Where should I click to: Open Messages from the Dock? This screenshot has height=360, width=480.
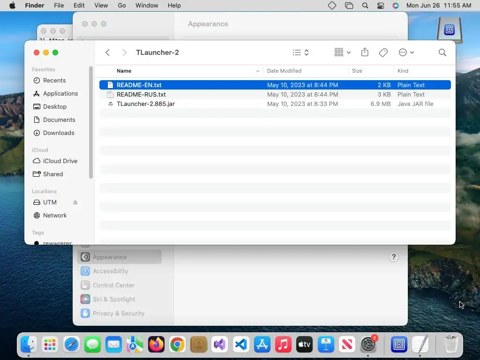pos(92,344)
